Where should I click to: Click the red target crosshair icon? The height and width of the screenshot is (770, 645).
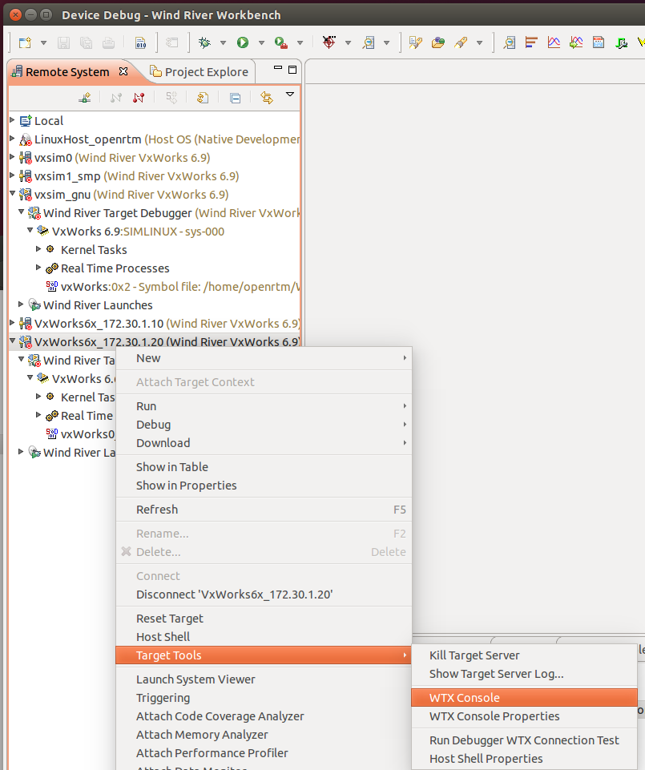click(x=329, y=42)
